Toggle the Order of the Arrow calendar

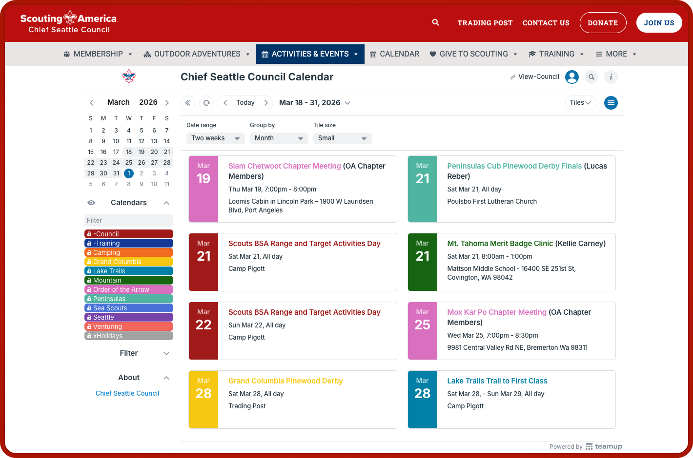129,289
